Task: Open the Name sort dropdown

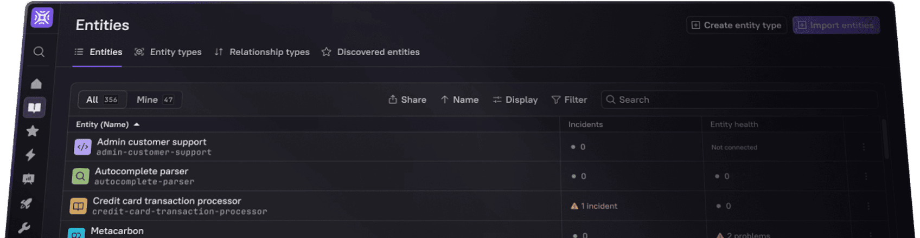Action: (459, 100)
